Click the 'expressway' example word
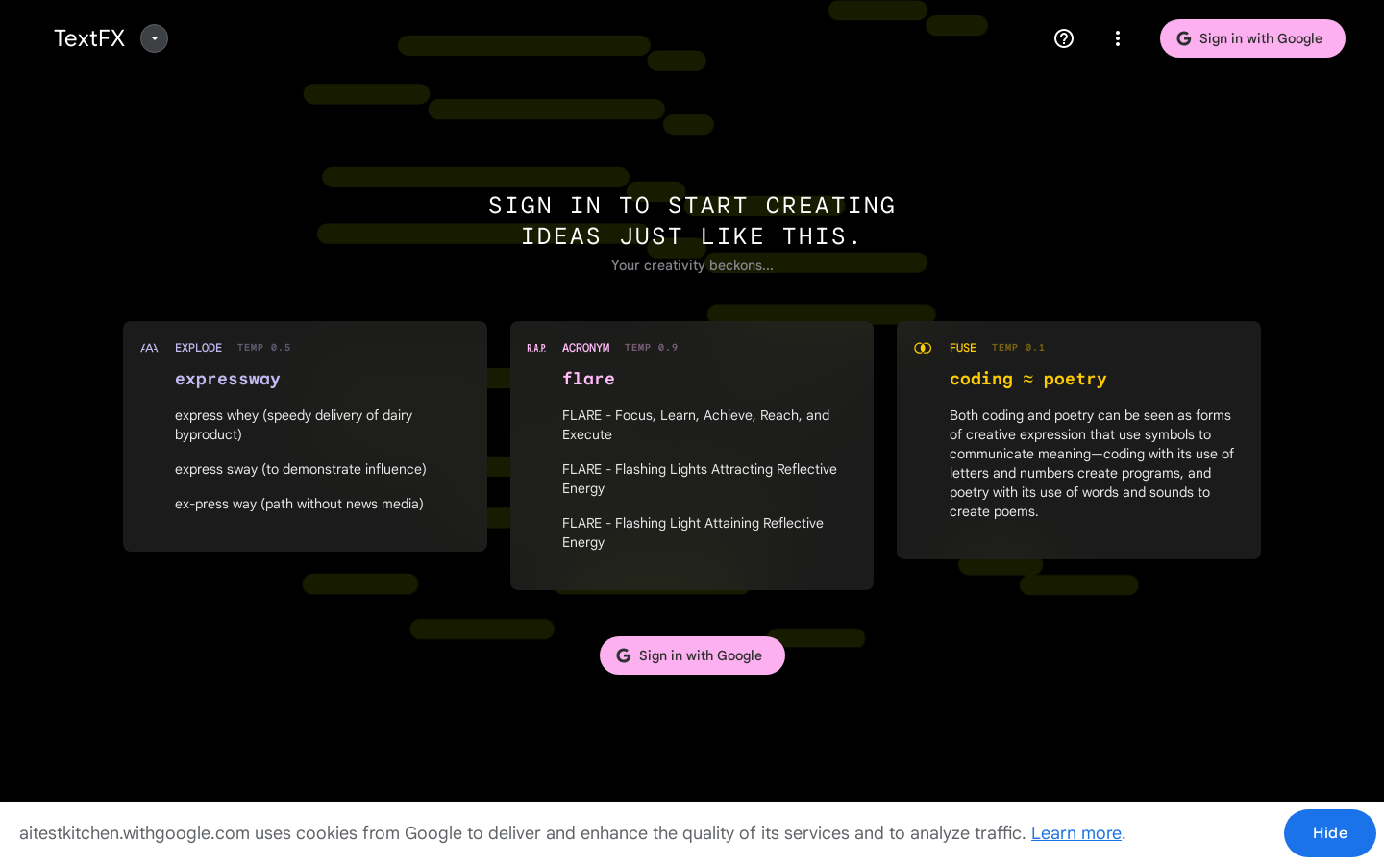 [x=228, y=379]
